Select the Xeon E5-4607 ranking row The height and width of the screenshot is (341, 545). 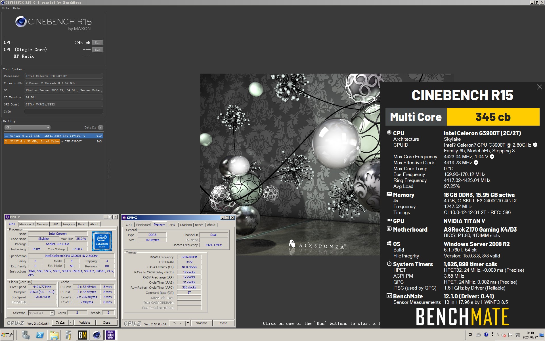tap(53, 136)
